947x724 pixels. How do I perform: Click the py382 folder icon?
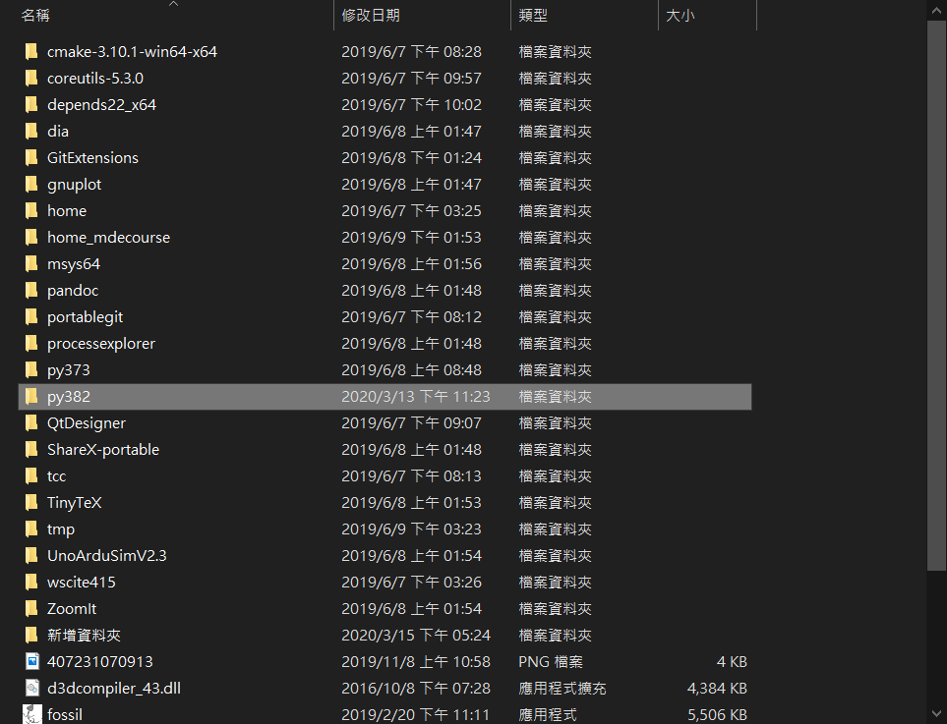coord(31,396)
